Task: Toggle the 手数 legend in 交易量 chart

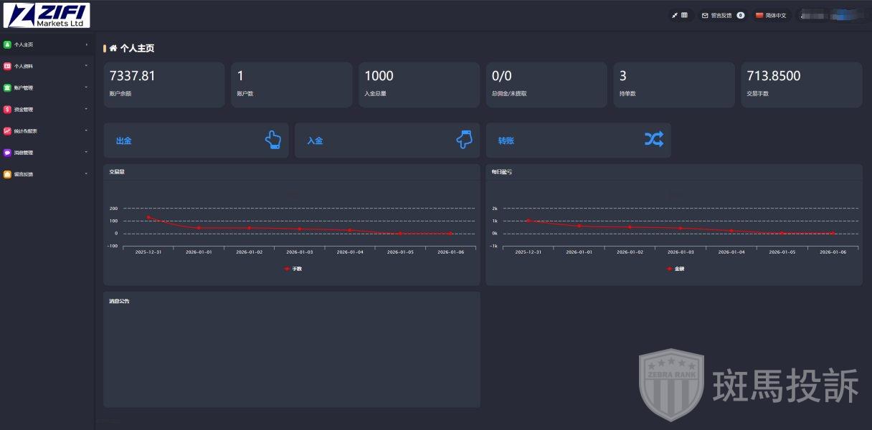Action: pos(293,269)
